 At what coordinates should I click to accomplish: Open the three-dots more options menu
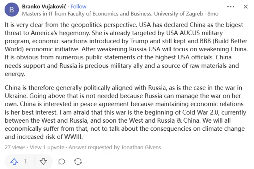pos(231,7)
